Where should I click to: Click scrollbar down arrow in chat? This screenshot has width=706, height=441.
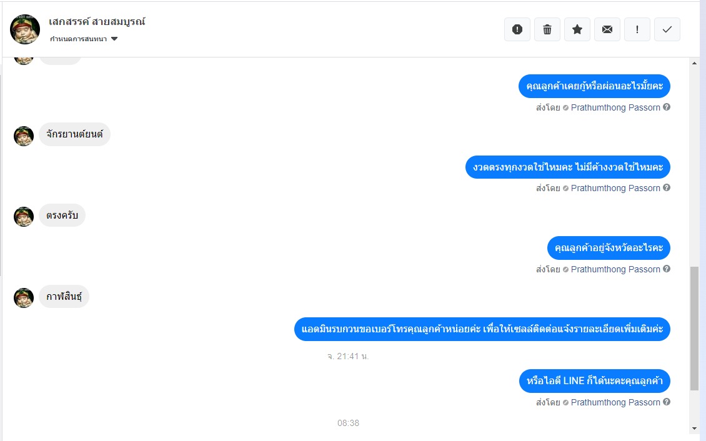point(694,429)
